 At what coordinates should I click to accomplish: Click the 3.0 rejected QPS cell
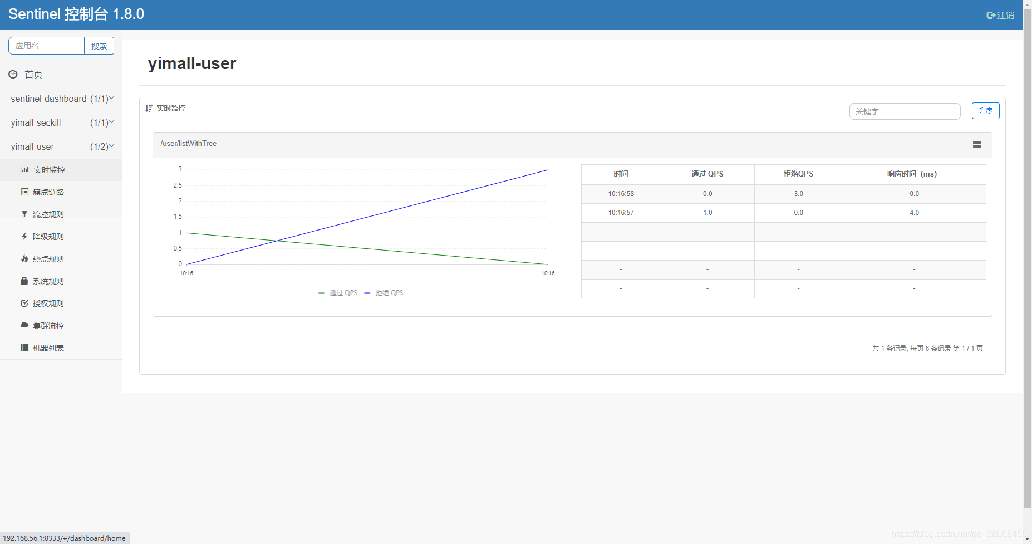[x=798, y=194]
